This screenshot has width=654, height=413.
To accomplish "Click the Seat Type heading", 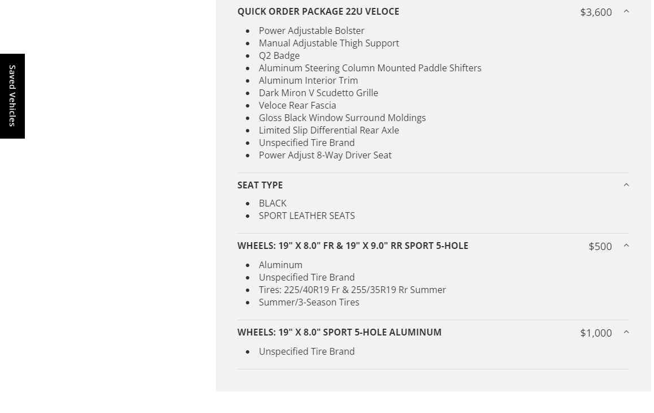I will pyautogui.click(x=259, y=185).
